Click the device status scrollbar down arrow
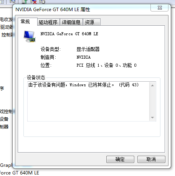The height and width of the screenshot is (176, 175). tap(152, 117)
